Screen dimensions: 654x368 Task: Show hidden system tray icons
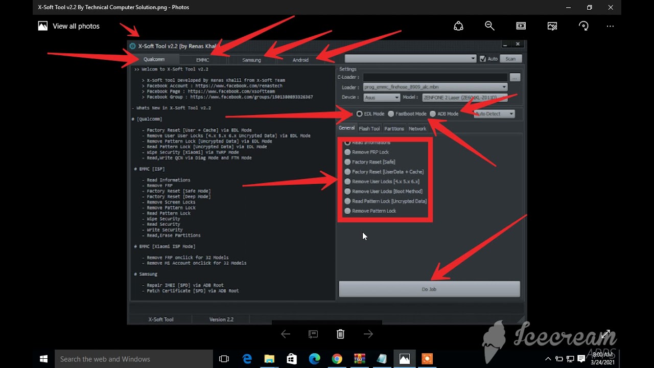[x=548, y=359]
